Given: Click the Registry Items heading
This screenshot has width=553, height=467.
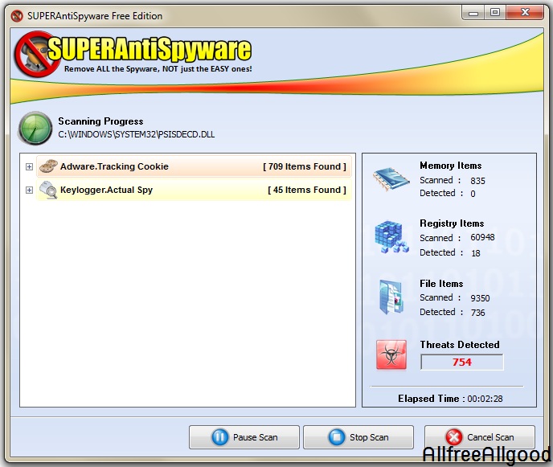Looking at the screenshot, I should (x=452, y=223).
